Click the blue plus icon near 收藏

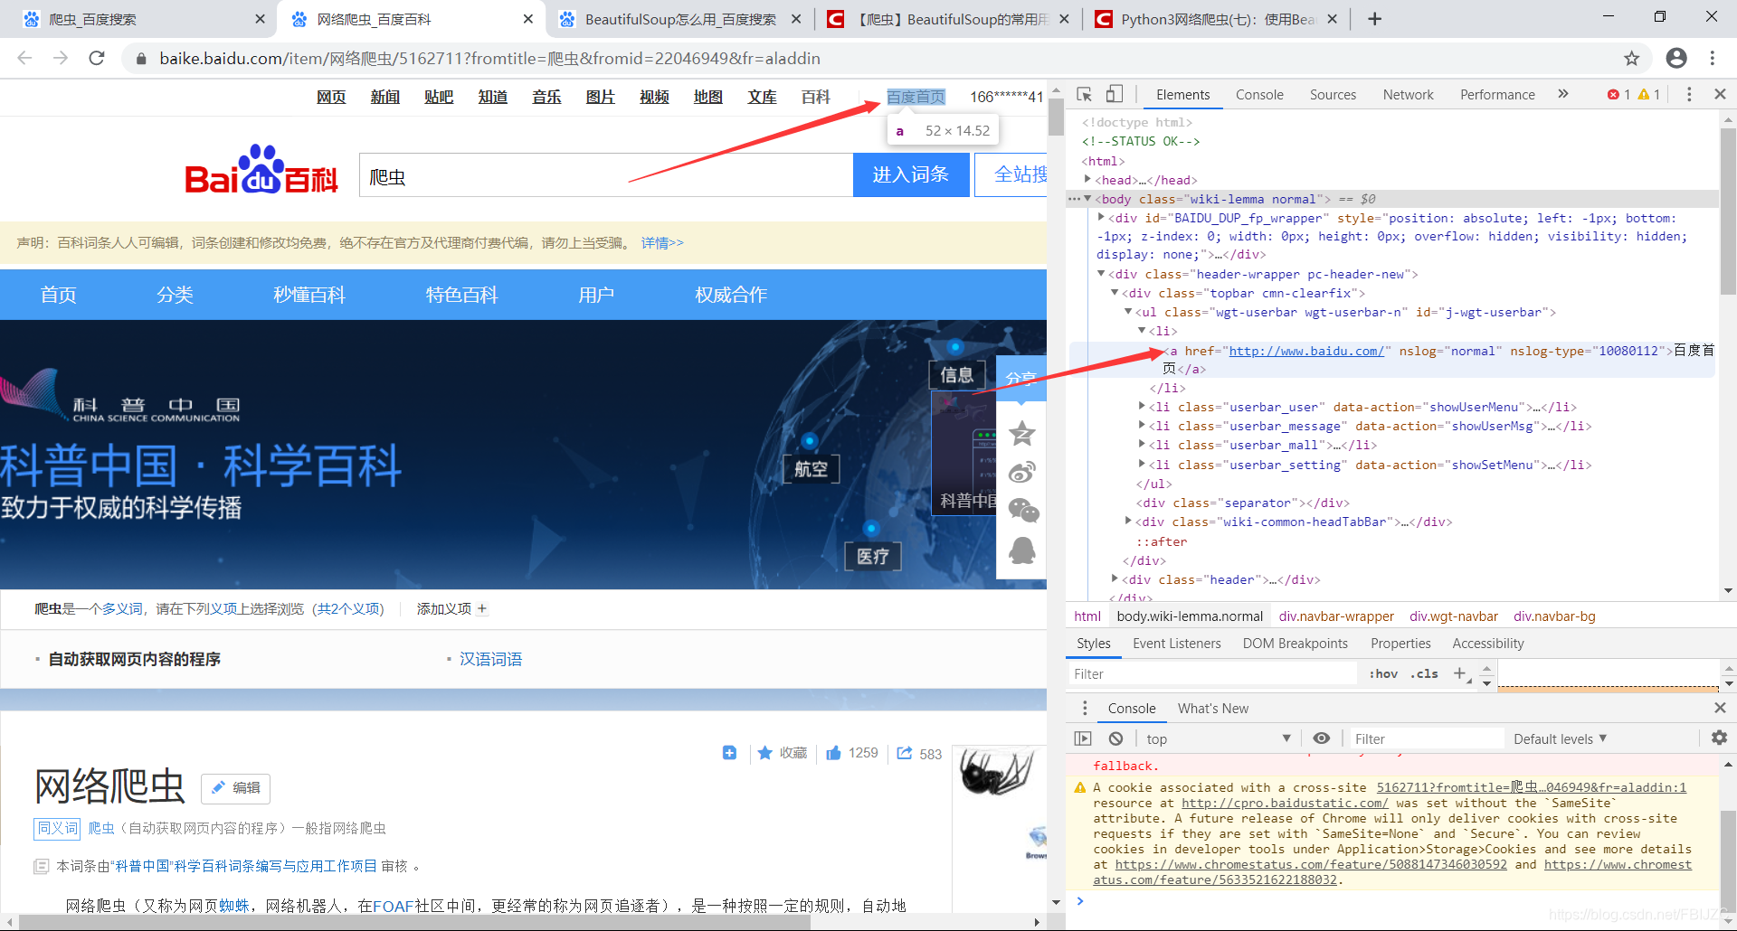pyautogui.click(x=729, y=753)
